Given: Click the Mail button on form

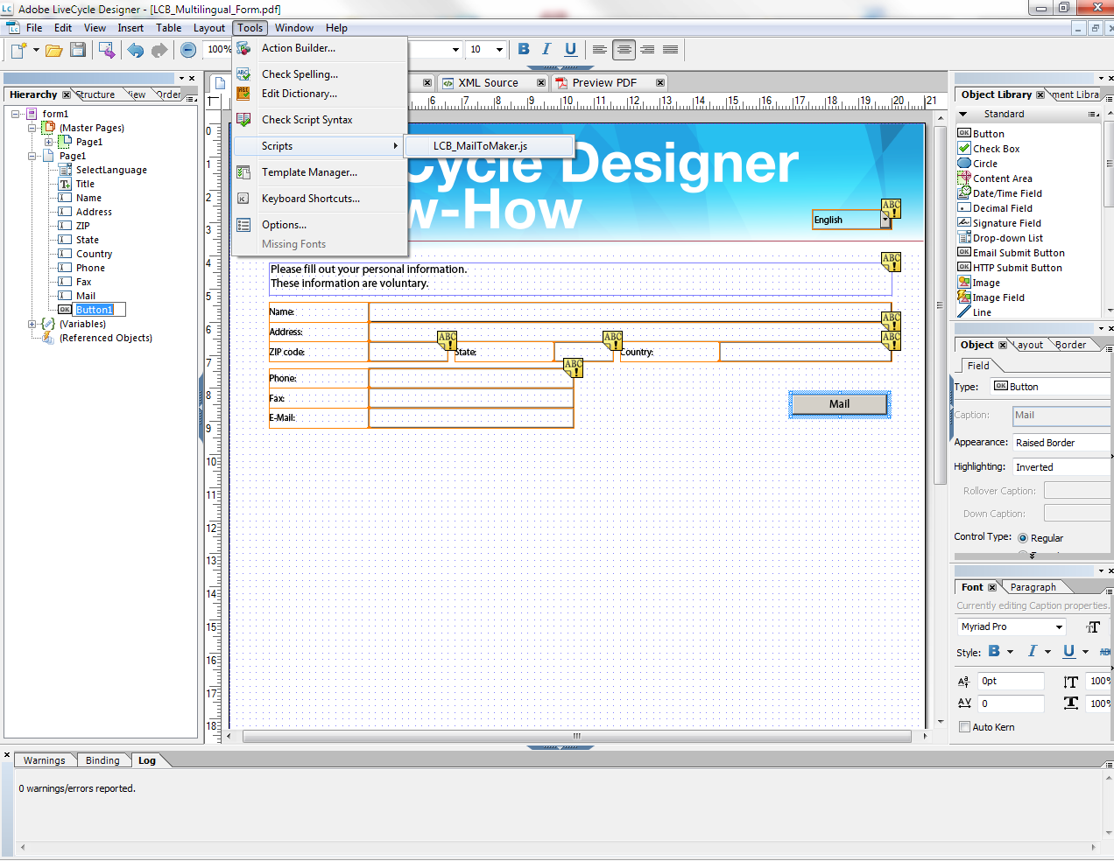Looking at the screenshot, I should (839, 404).
